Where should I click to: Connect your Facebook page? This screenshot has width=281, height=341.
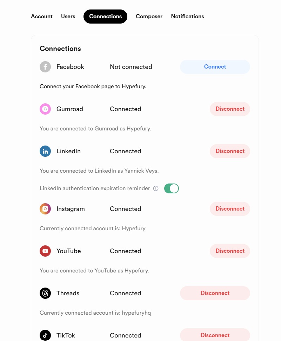pyautogui.click(x=215, y=67)
